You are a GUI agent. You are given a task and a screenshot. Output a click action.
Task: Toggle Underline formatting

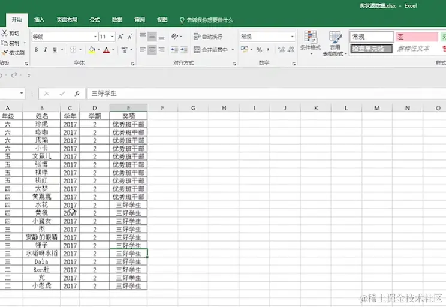(55, 50)
